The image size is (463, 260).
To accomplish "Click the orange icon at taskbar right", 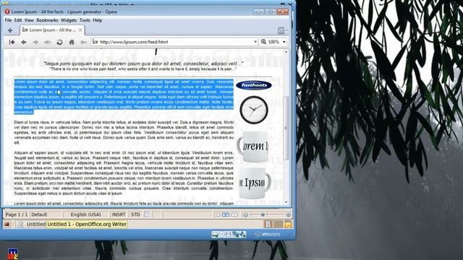I will pos(288,225).
